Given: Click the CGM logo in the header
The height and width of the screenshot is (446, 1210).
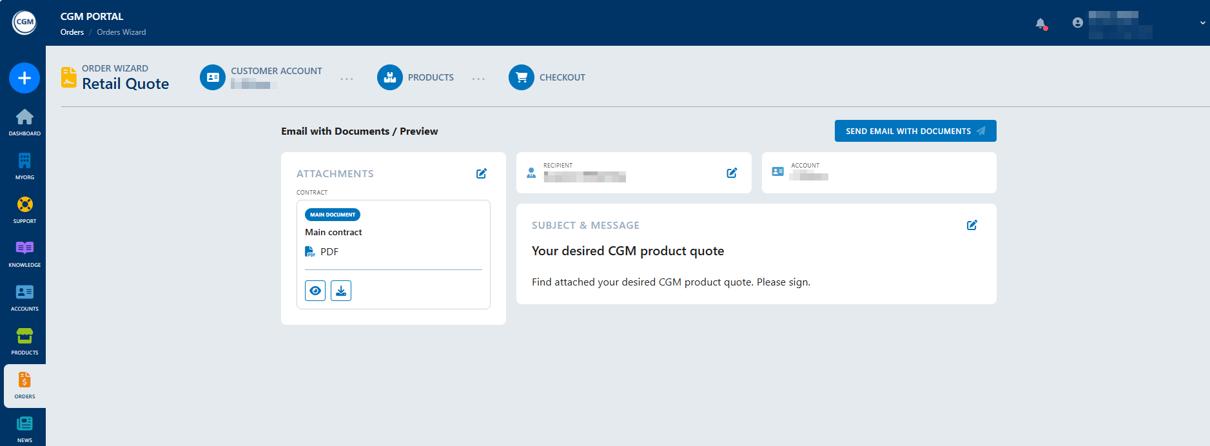Looking at the screenshot, I should tap(24, 23).
